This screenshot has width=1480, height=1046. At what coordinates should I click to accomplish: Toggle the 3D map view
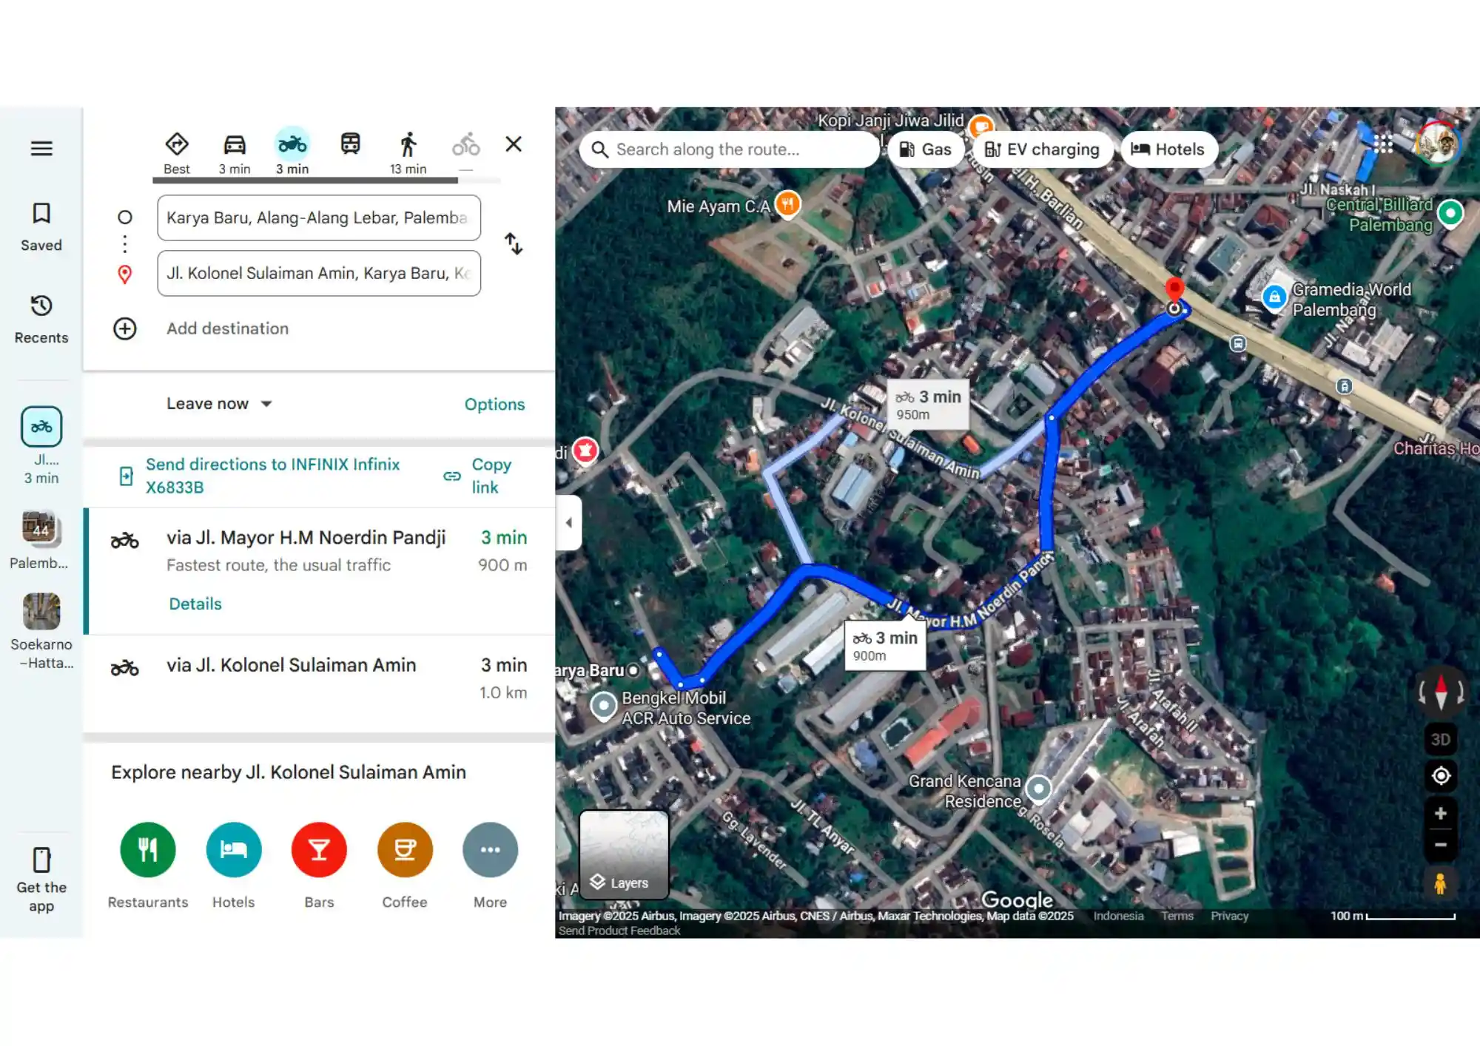[1440, 739]
